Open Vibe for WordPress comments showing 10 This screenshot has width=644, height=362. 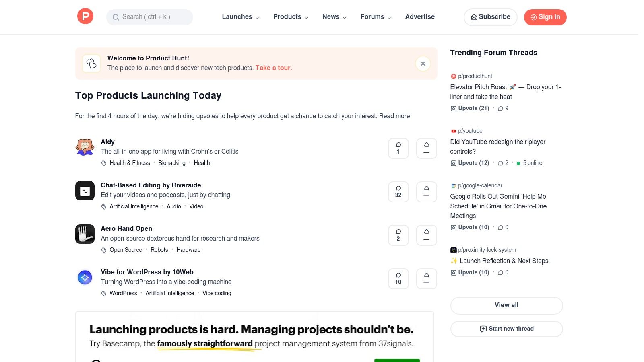[398, 279]
